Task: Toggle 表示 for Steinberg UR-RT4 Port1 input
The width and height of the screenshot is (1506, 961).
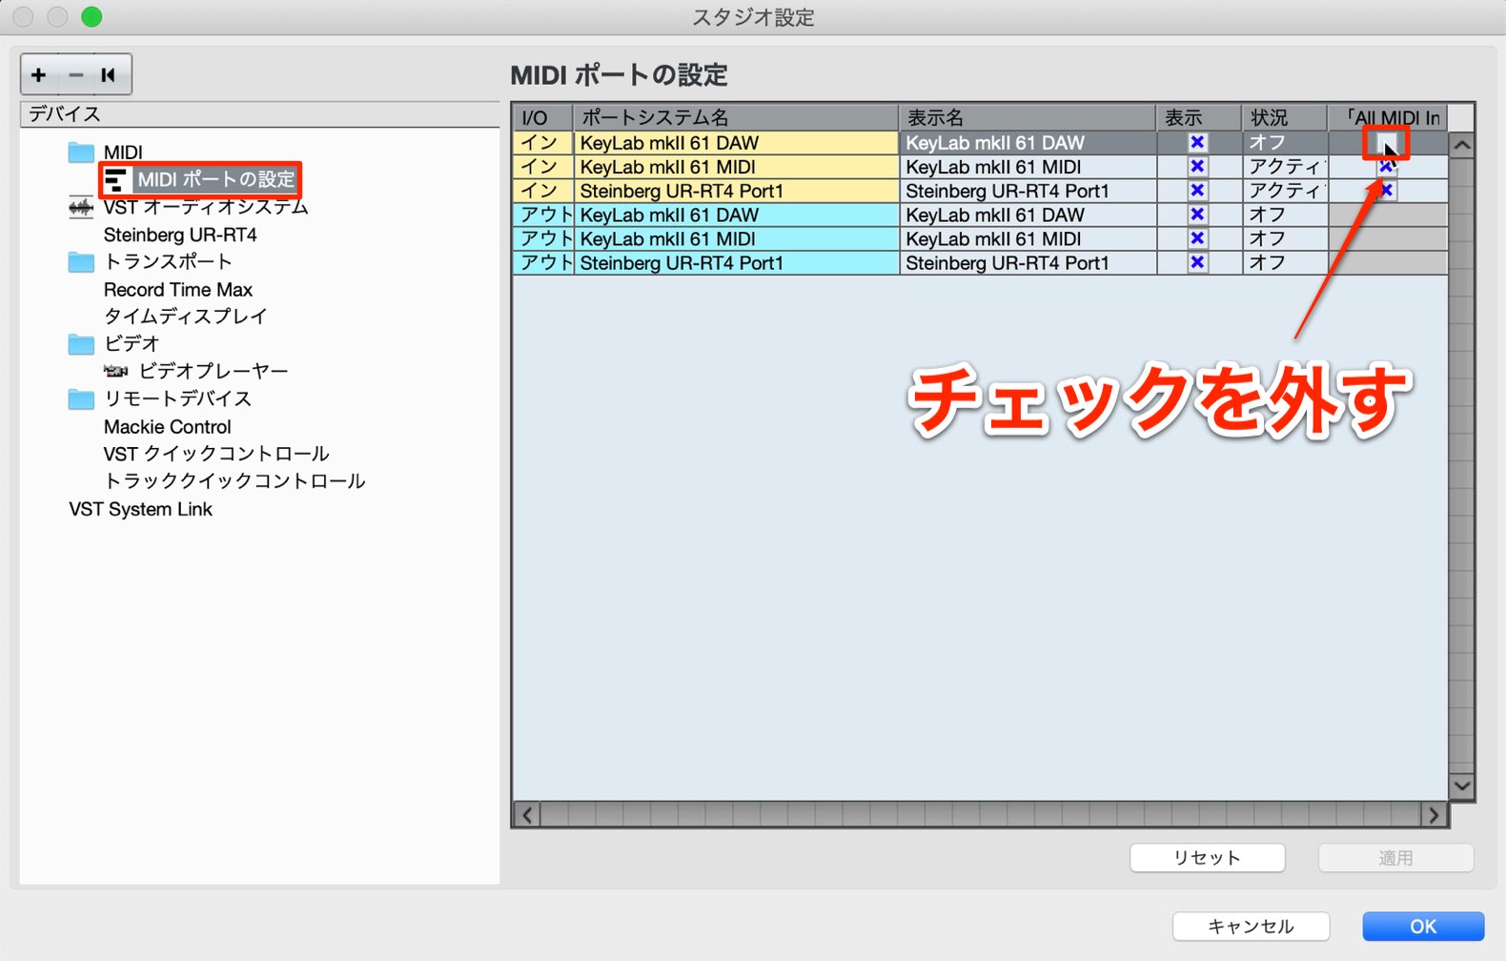Action: (1197, 191)
